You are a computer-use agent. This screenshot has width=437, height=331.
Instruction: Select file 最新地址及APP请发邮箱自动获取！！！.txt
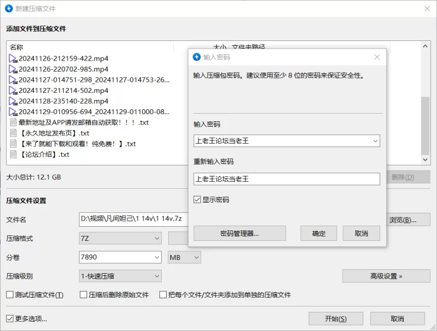84,122
